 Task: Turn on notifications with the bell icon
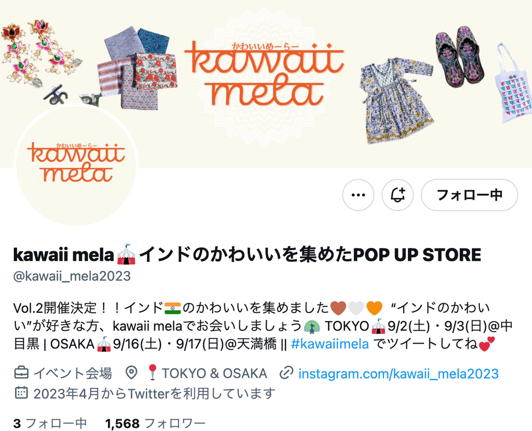[397, 195]
